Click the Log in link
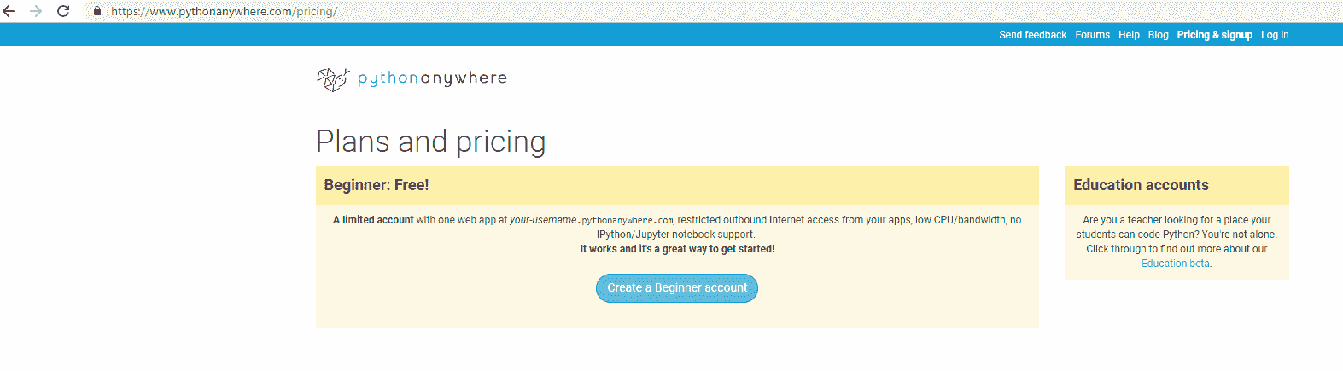The image size is (1343, 371). (1275, 35)
